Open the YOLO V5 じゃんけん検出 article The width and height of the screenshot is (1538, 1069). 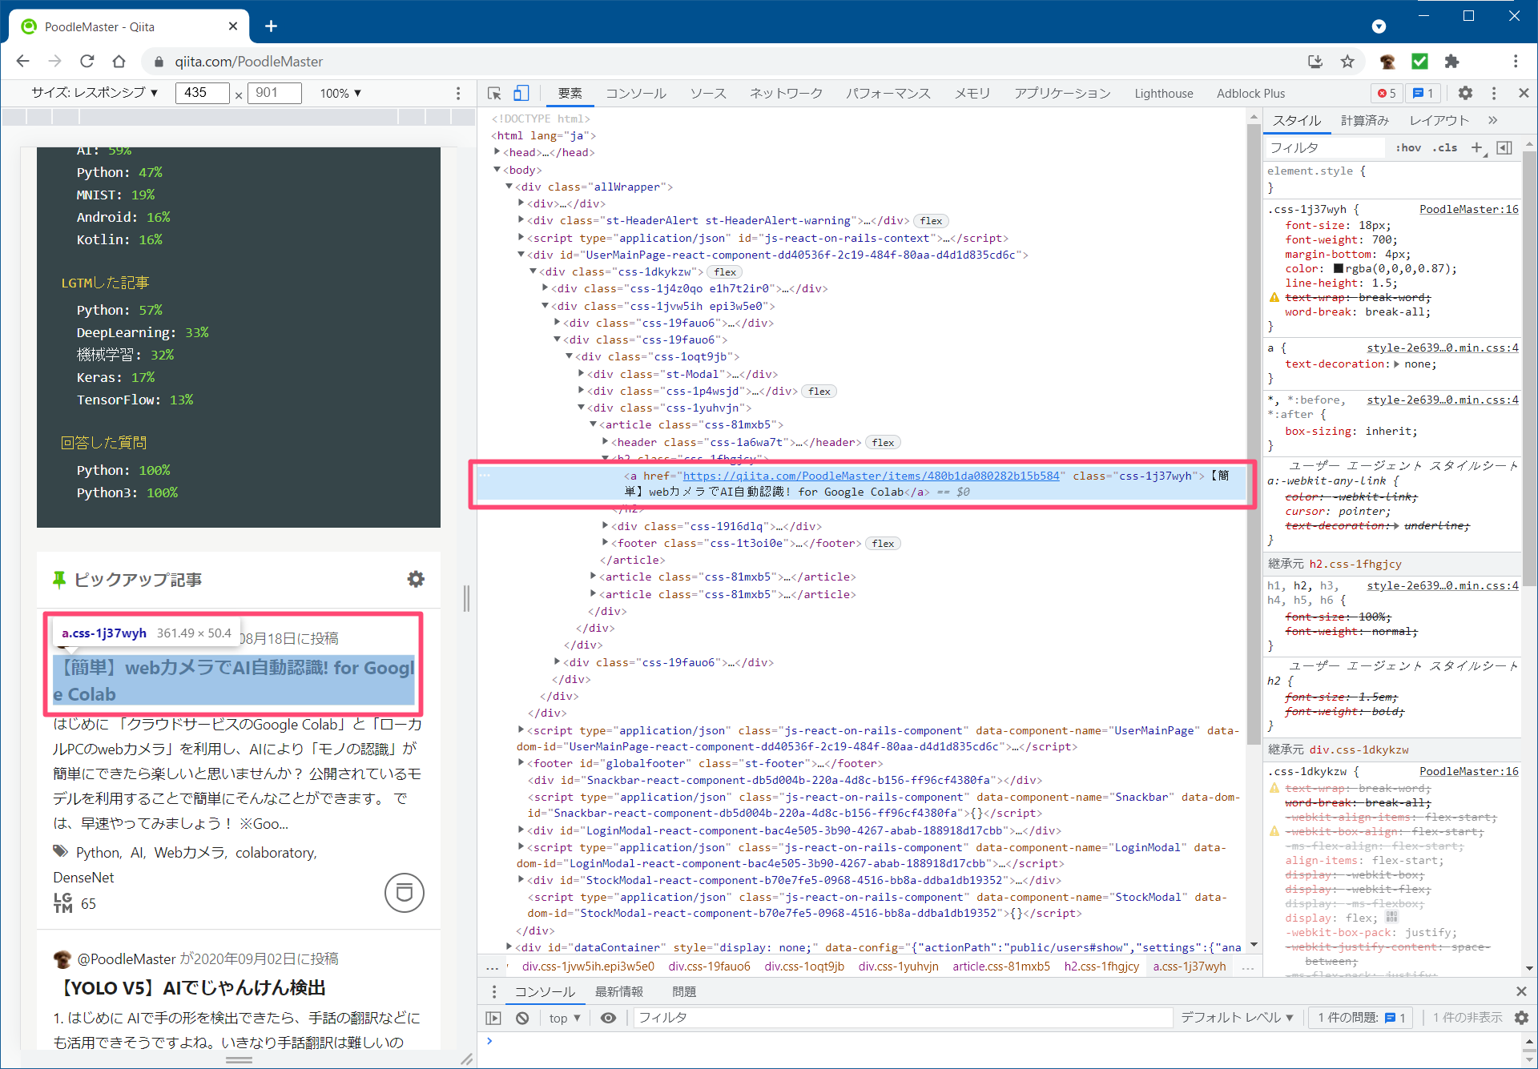coord(192,987)
